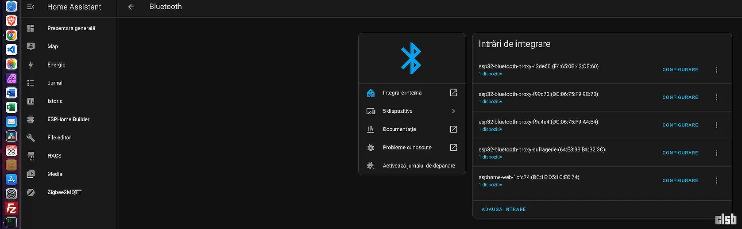Click the large Bluetooth logo
This screenshot has width=742, height=229.
point(411,58)
